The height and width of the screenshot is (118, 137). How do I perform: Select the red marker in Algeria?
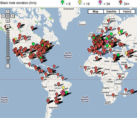tap(97, 58)
